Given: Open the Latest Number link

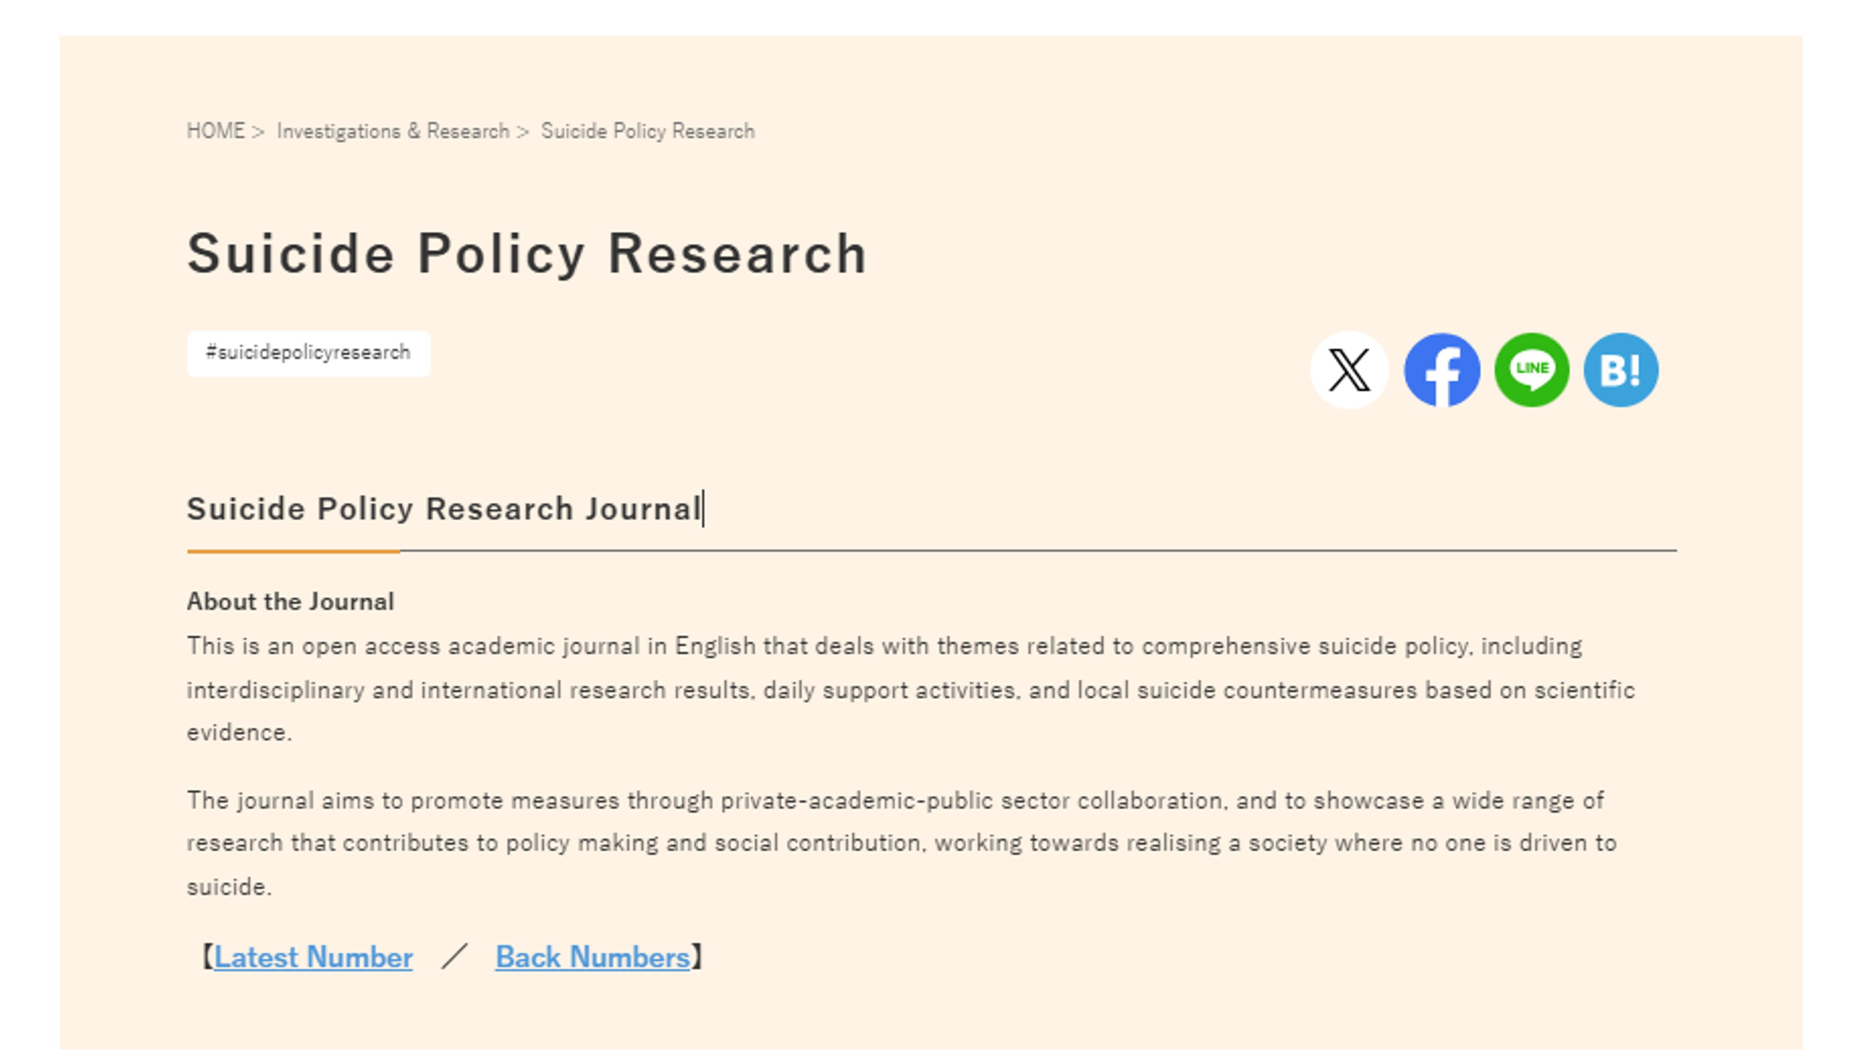Looking at the screenshot, I should (x=313, y=957).
